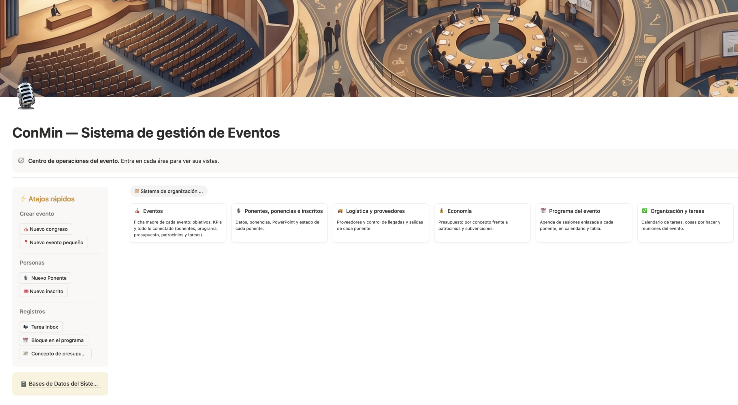Click the mailbox icon in Tarea Inbox
Image resolution: width=738 pixels, height=405 pixels.
pos(26,327)
